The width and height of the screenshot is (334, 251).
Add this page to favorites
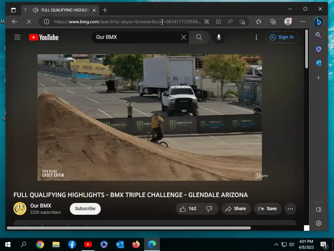point(242,22)
